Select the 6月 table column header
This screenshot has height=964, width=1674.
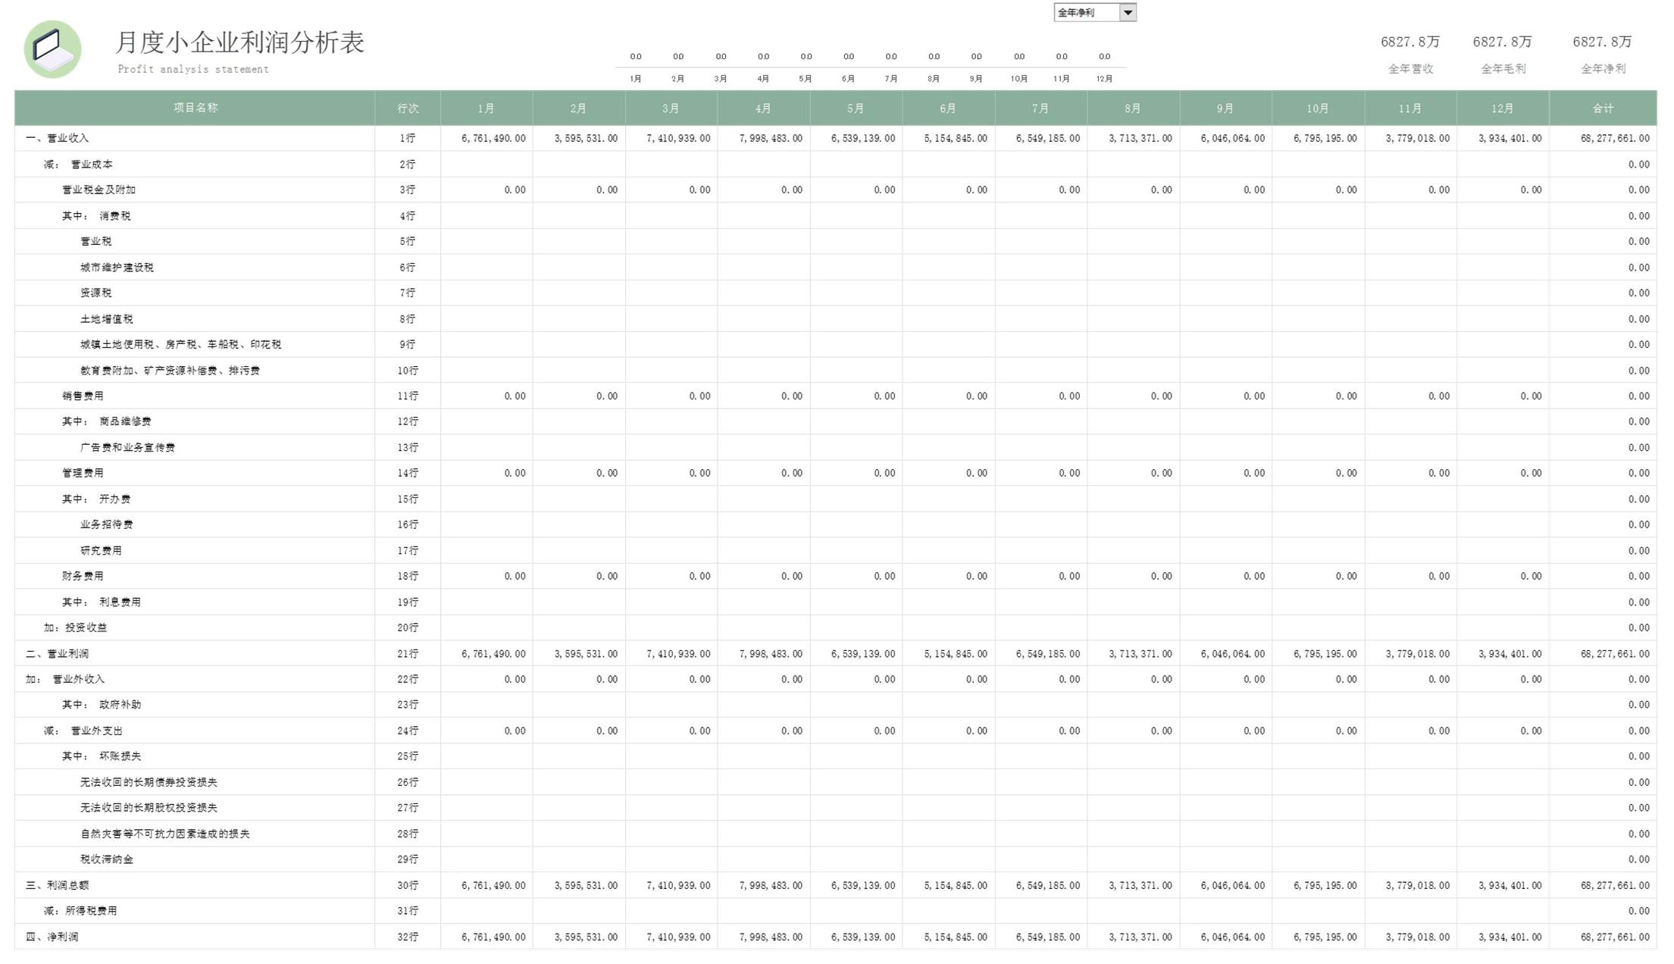tap(948, 108)
